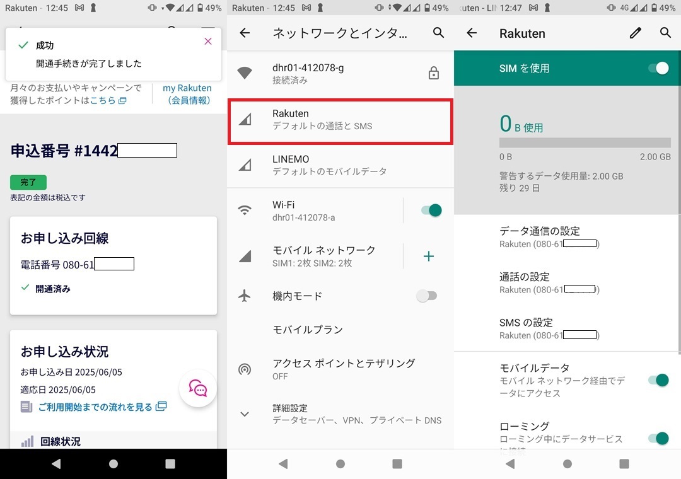The width and height of the screenshot is (681, 479).
Task: Tap the lock icon beside dhr01-412078-g
Action: [433, 73]
